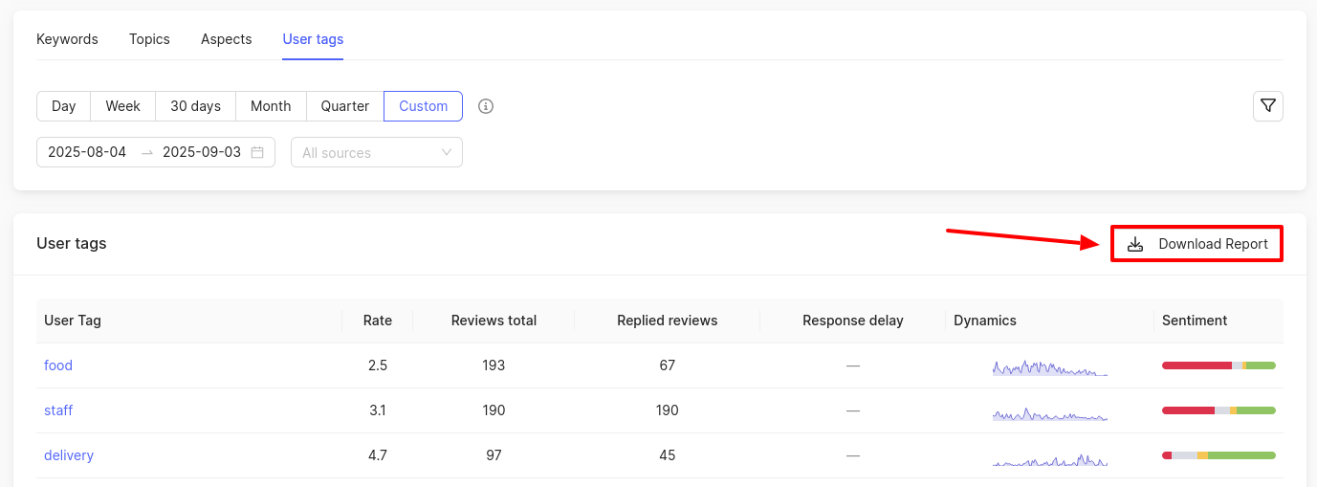Click the calendar icon in date field

[x=257, y=152]
